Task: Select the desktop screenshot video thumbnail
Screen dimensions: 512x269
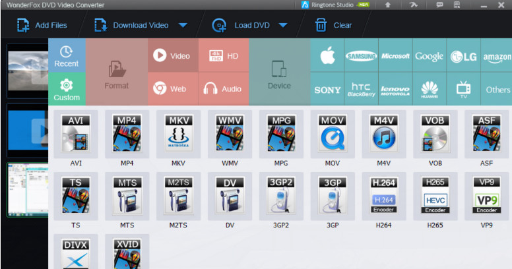Action: click(x=28, y=190)
